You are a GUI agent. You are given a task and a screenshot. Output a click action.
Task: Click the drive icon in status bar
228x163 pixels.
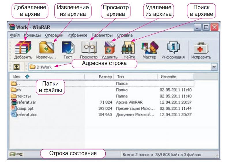tap(12, 154)
